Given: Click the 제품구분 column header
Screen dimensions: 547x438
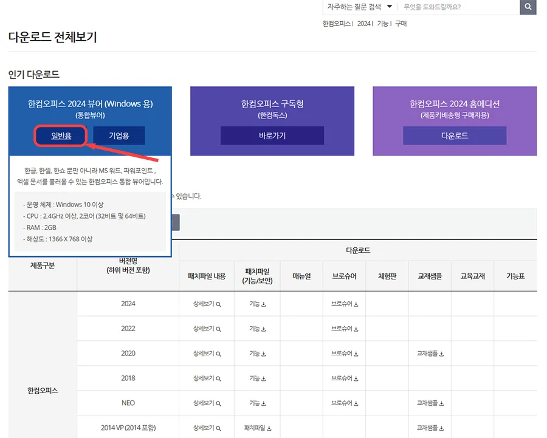Looking at the screenshot, I should point(43,265).
